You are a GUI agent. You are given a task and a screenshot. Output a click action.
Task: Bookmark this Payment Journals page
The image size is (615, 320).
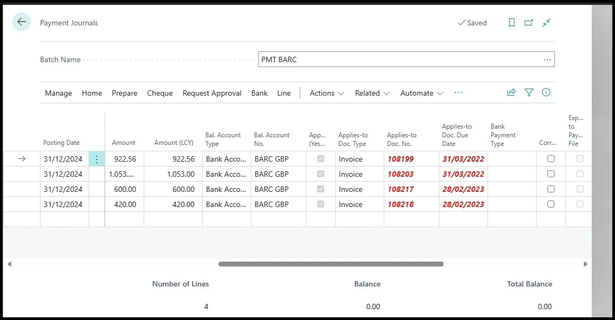tap(511, 23)
